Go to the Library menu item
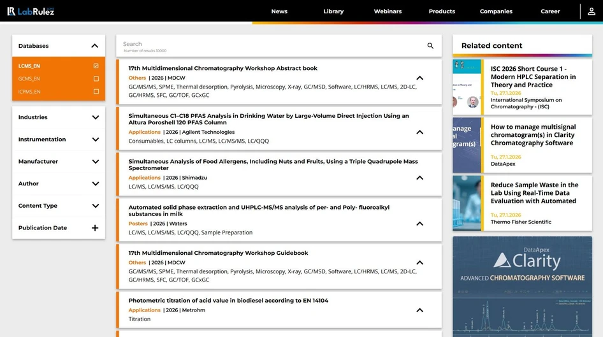This screenshot has height=337, width=603. pyautogui.click(x=333, y=11)
